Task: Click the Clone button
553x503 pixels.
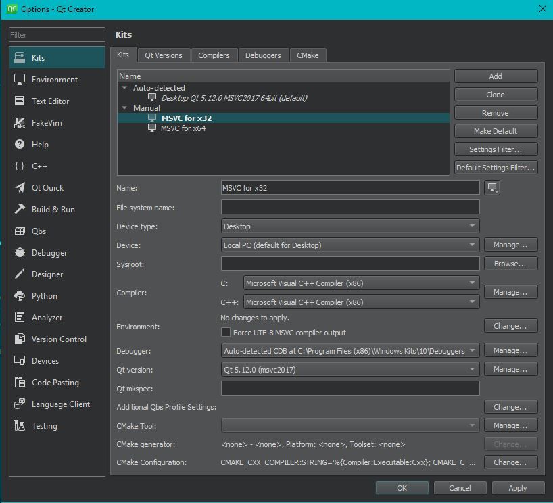Action: click(x=496, y=95)
